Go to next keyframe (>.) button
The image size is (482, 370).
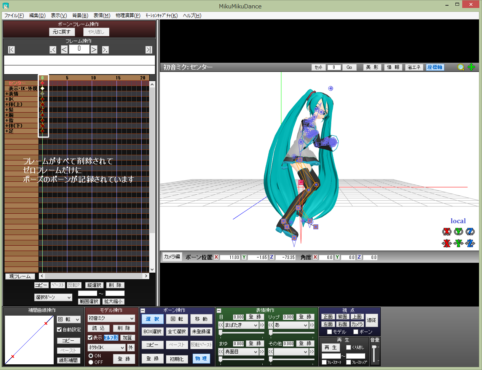tap(105, 50)
